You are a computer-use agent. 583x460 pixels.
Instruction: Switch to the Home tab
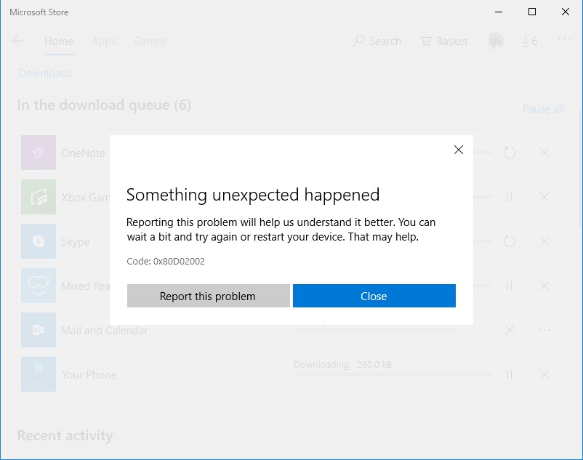pos(59,41)
